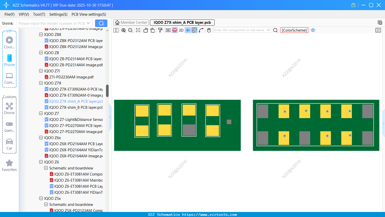
Task: Select the Zoom Out tool
Action: tap(130, 30)
